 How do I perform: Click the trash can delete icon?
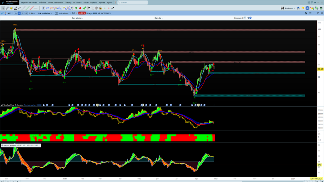point(96,8)
